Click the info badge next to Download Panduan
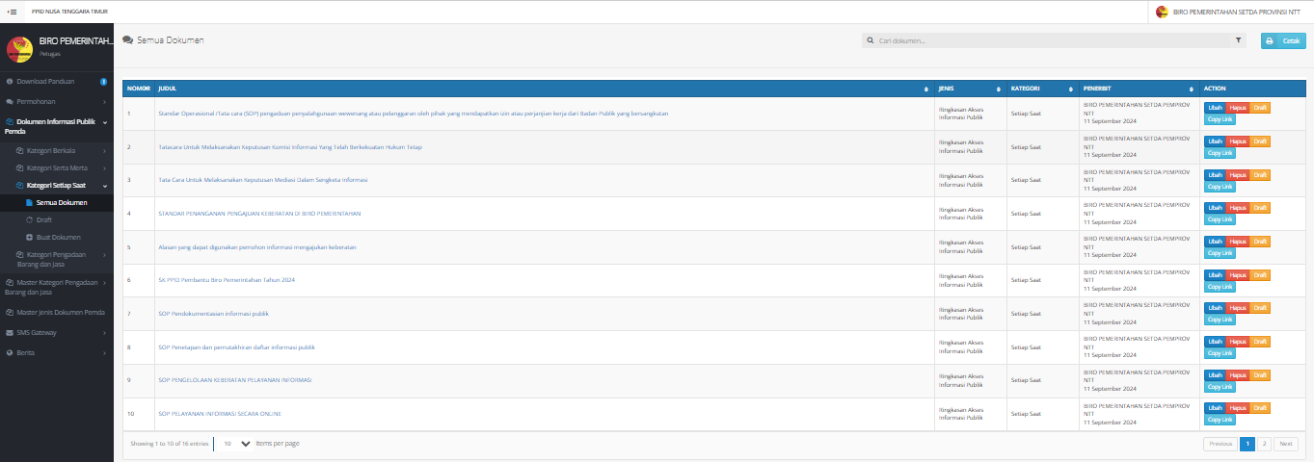The width and height of the screenshot is (1314, 462). (103, 82)
